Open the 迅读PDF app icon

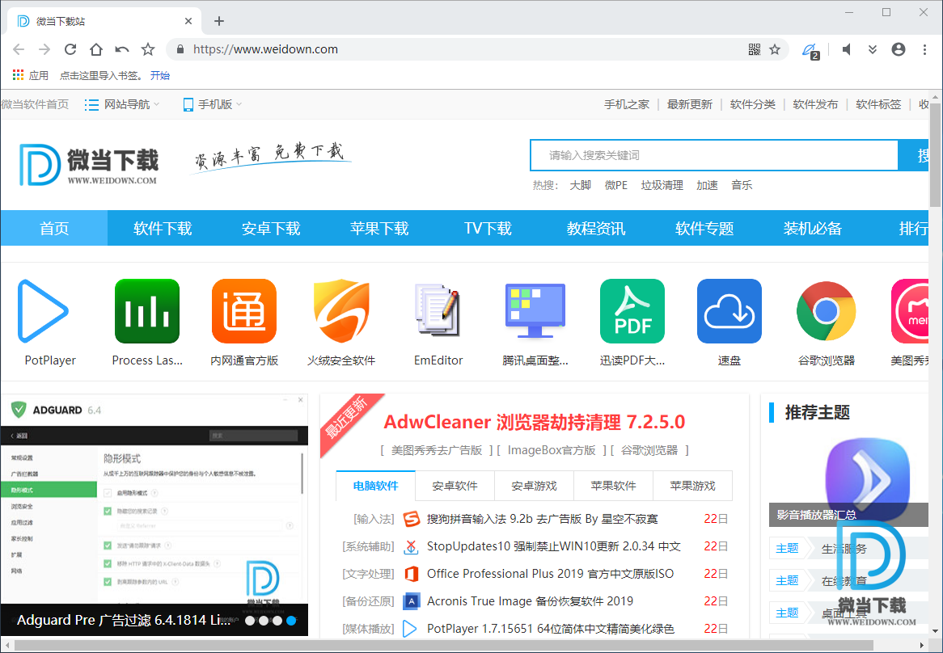click(632, 311)
